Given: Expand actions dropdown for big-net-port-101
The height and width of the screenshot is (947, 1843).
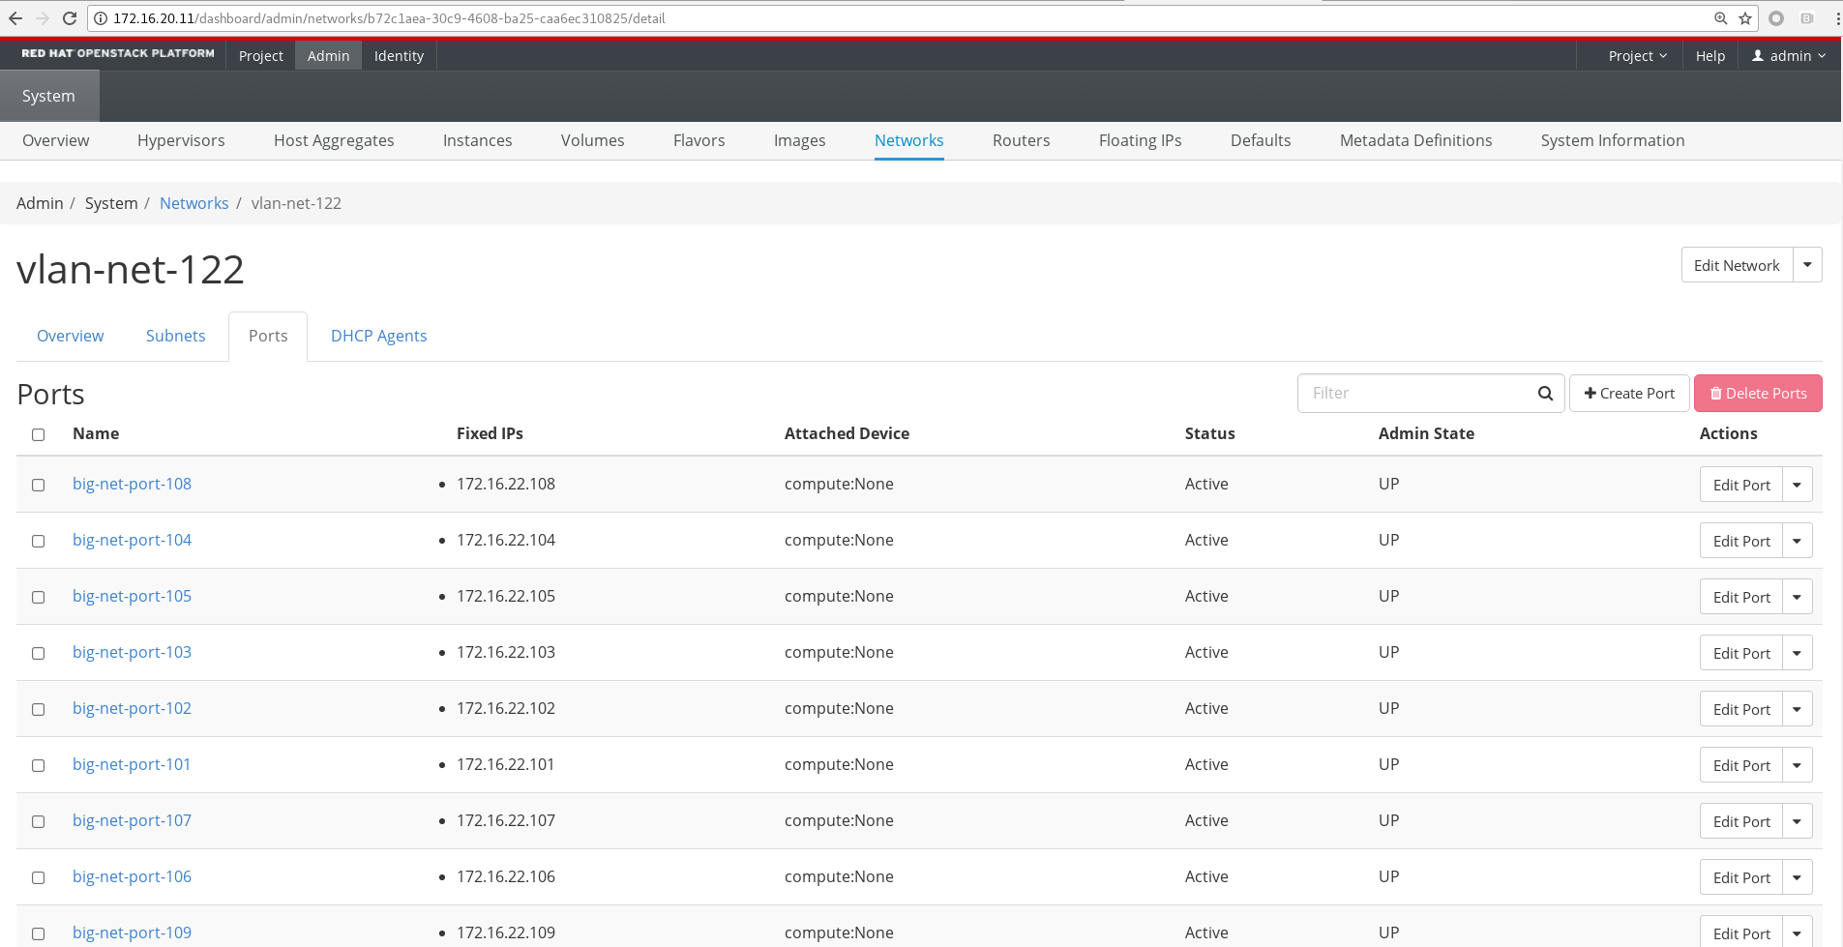Looking at the screenshot, I should click(x=1798, y=765).
